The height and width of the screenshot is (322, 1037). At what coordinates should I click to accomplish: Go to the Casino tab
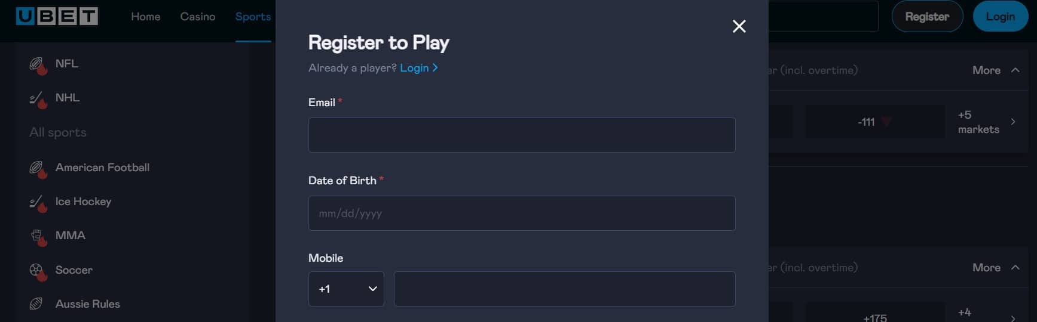point(198,17)
